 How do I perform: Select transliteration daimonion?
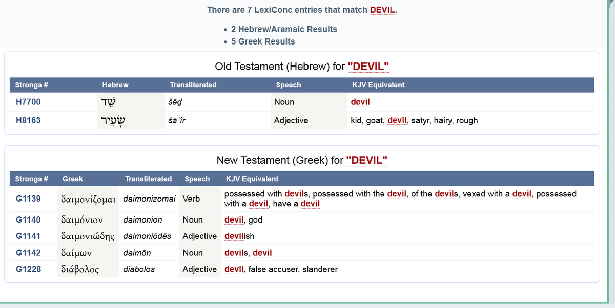142,219
